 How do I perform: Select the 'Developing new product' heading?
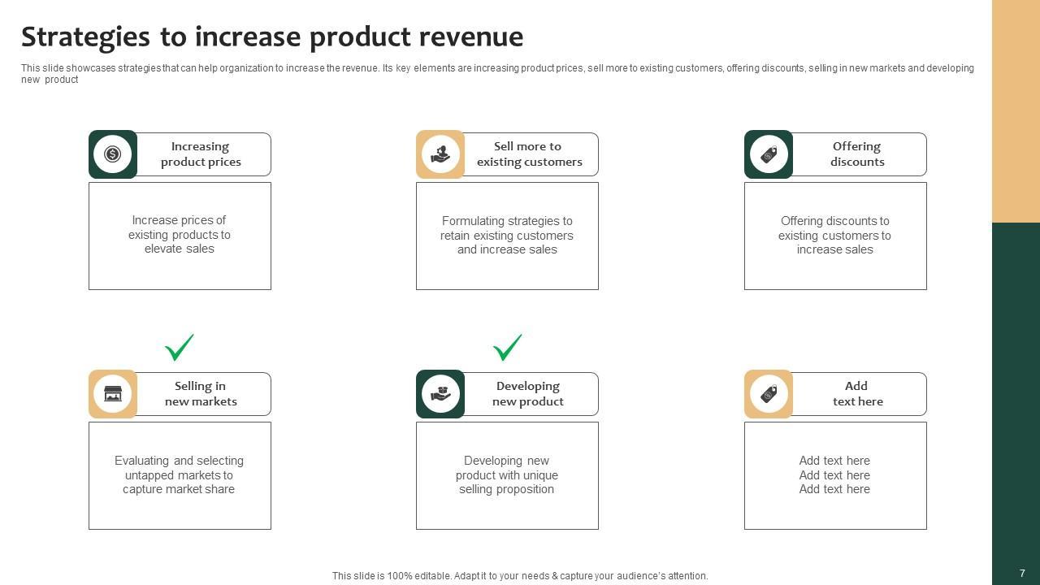(528, 394)
